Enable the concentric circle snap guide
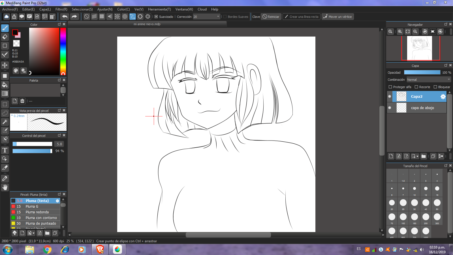453x255 pixels. coord(125,16)
